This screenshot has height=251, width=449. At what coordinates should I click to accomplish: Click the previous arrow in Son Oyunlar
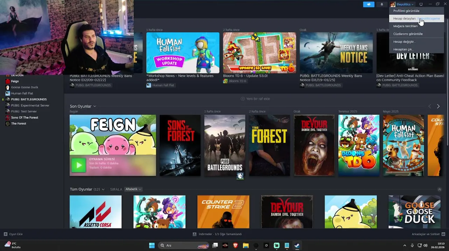(430, 106)
